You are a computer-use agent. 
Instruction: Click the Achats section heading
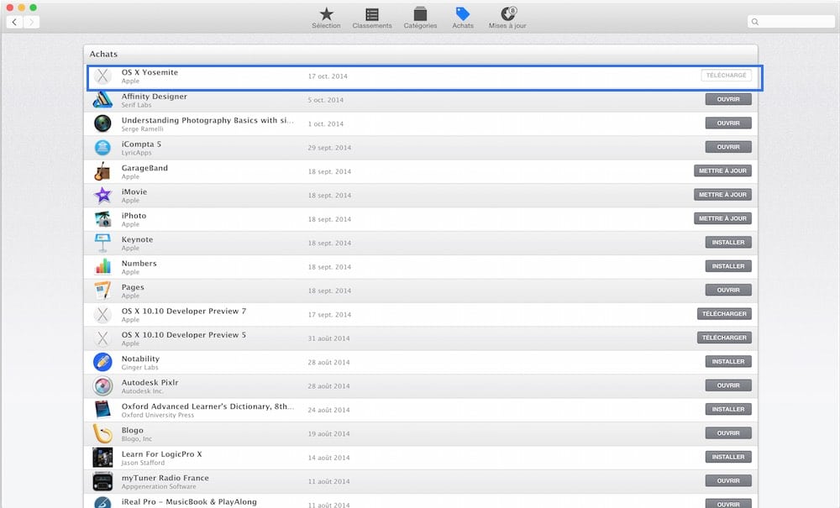tap(103, 54)
